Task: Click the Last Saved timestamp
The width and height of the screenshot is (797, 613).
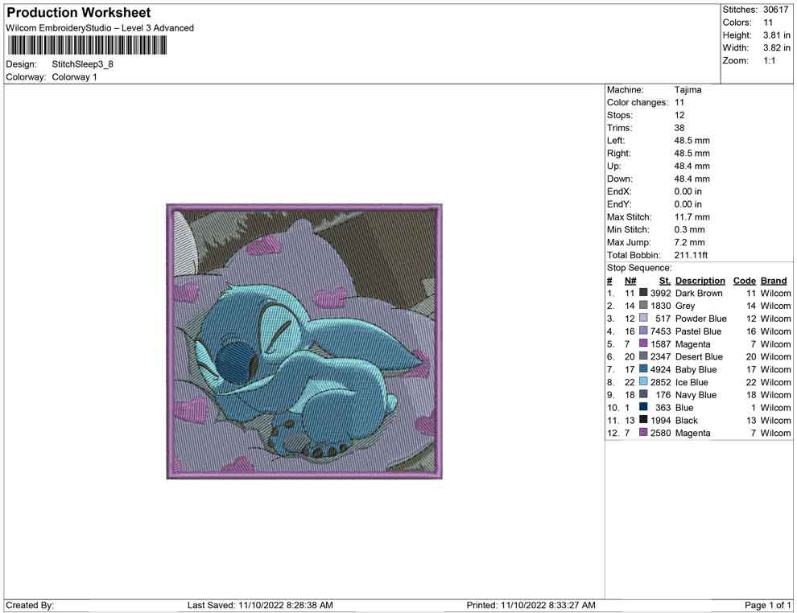Action: click(x=260, y=605)
